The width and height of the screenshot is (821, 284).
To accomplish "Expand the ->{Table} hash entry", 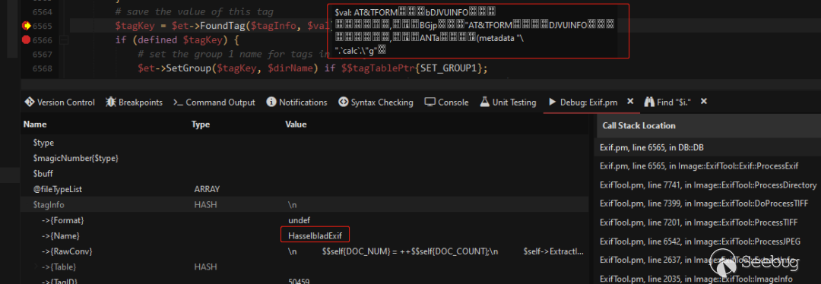I will coord(36,267).
